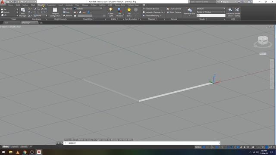Viewport: 276px width, 155px height.
Task: Open the Parametric ribbon tab
Action: pyautogui.click(x=51, y=5)
